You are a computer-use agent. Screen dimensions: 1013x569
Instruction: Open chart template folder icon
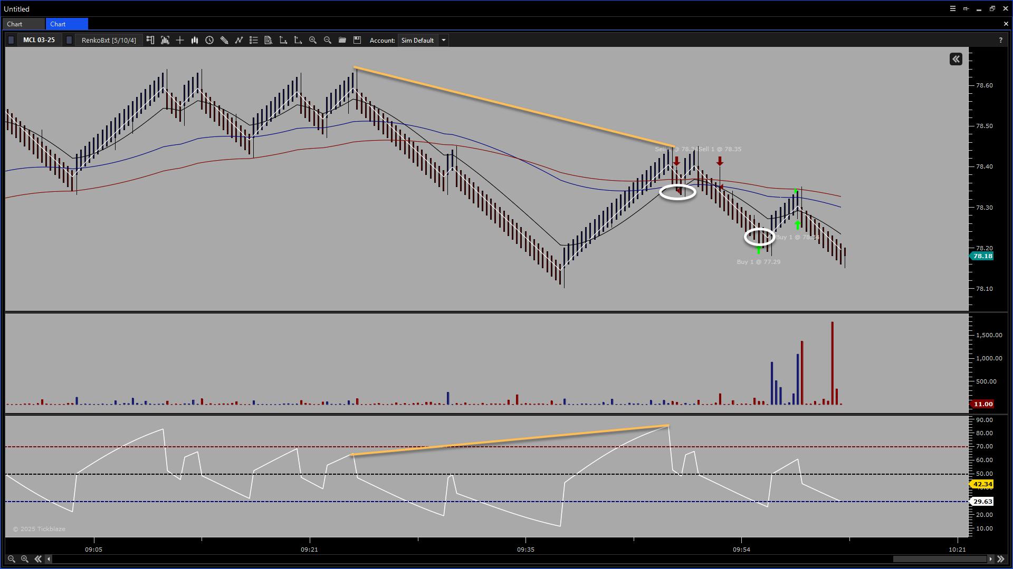pos(342,40)
